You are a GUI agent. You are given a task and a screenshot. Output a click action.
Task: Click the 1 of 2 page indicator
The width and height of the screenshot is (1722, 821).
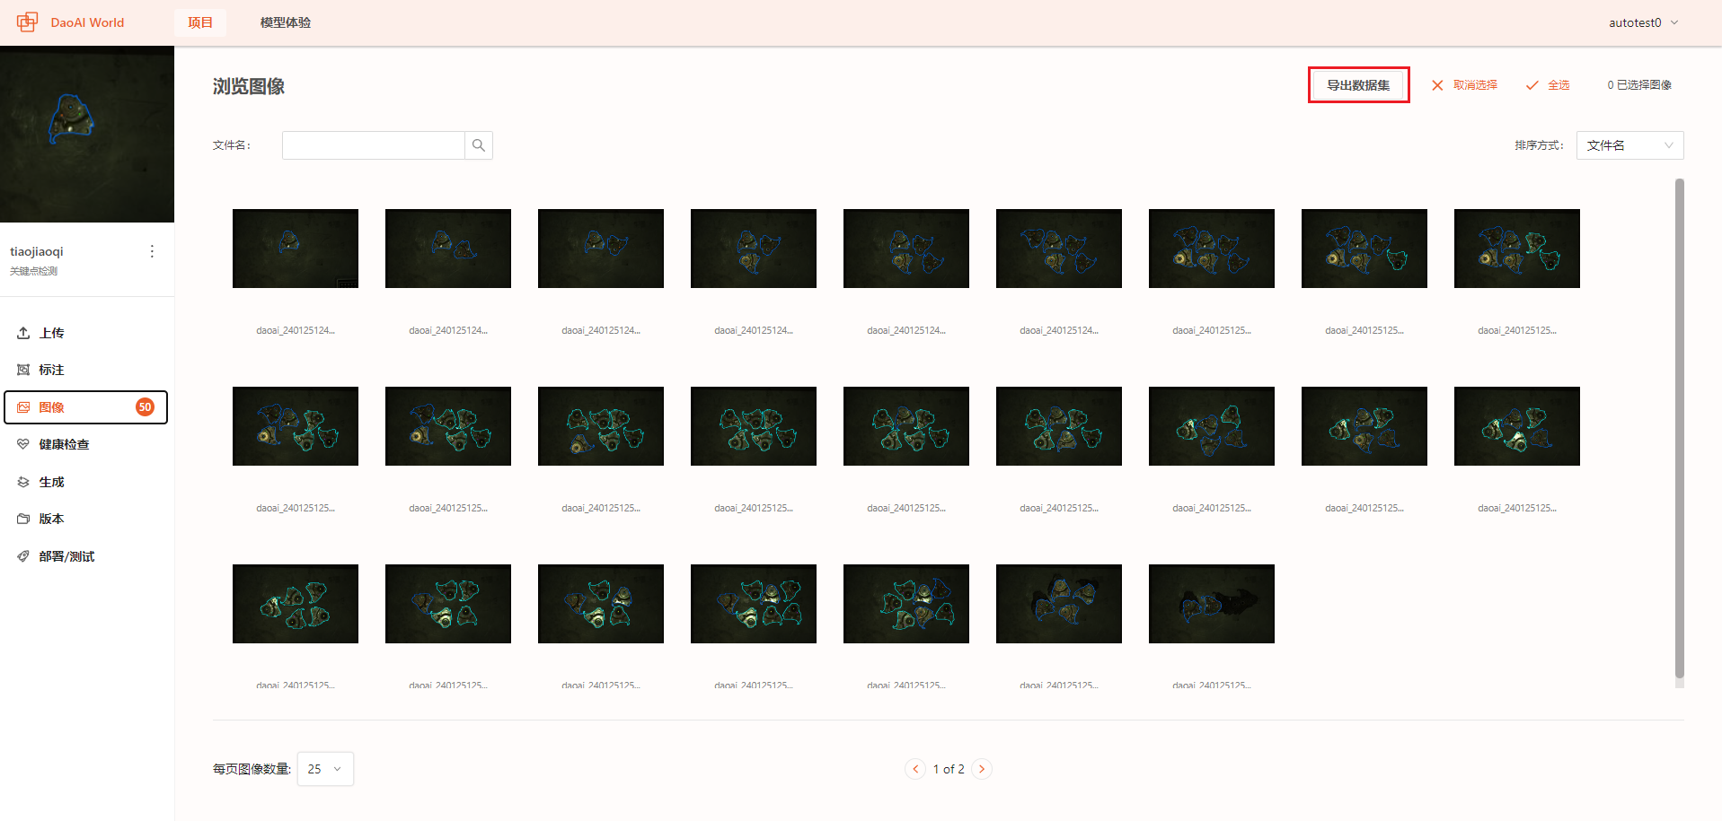click(949, 769)
